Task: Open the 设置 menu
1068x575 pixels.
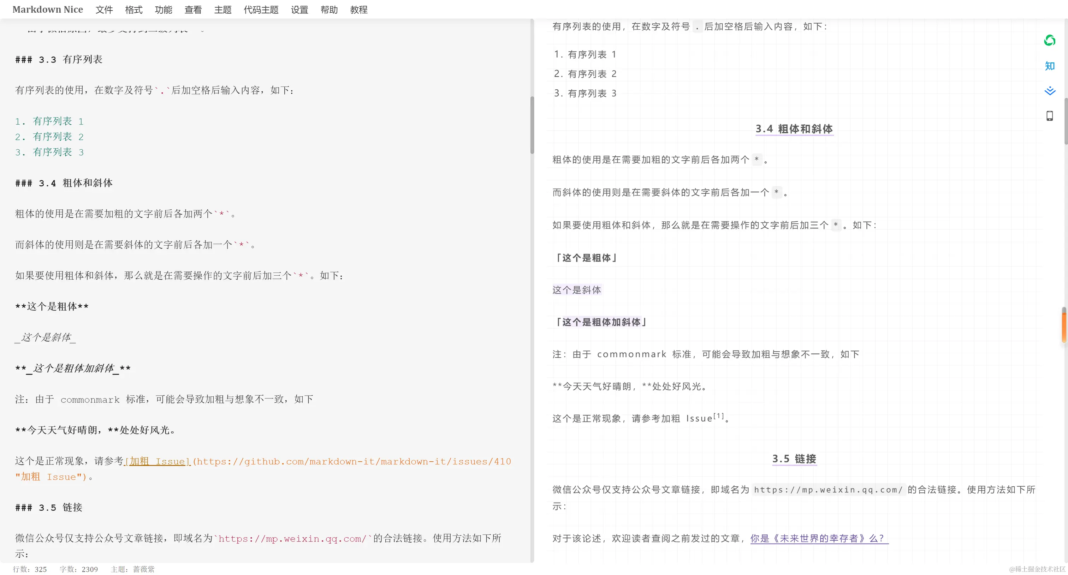Action: point(299,10)
